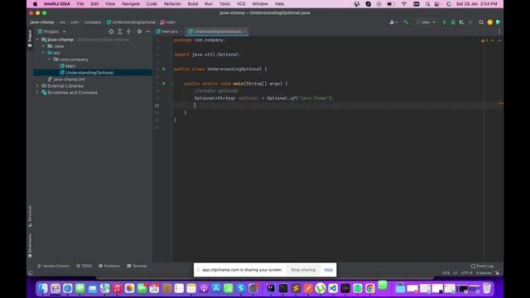Click Stop sharing in the screen-share banner
This screenshot has height=298, width=530.
point(303,270)
